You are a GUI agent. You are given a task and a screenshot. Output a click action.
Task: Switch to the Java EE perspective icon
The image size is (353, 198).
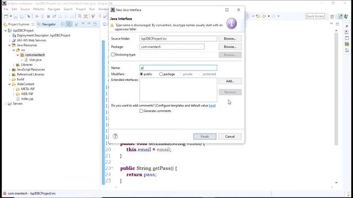pyautogui.click(x=340, y=16)
